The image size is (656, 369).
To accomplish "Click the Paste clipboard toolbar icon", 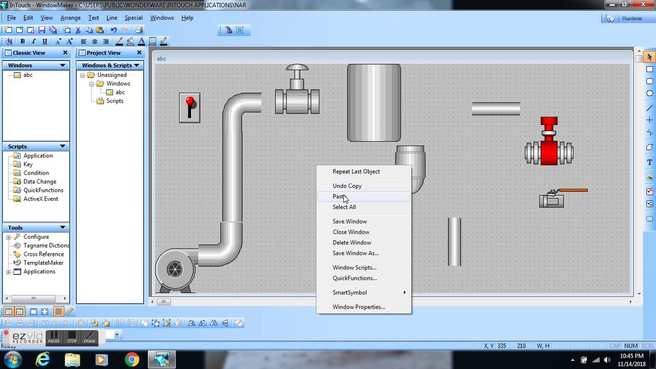I will (100, 30).
